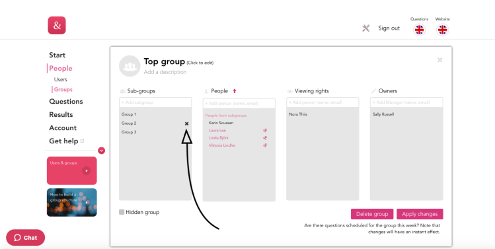Go to Users under People
Viewport: 495px width, 249px height.
coord(61,79)
